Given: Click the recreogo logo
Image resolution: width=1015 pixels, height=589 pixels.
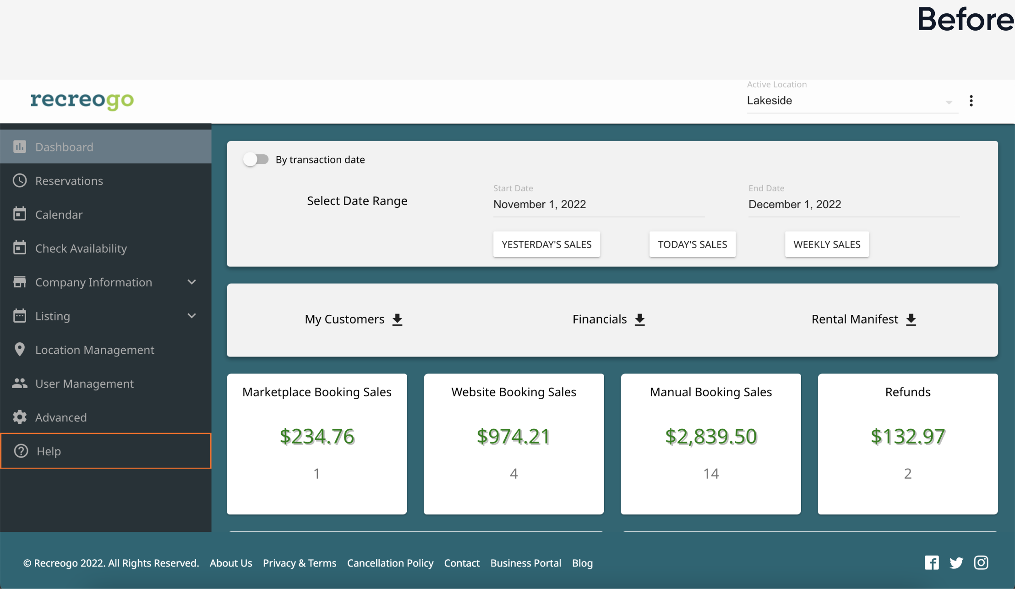Looking at the screenshot, I should [x=82, y=101].
